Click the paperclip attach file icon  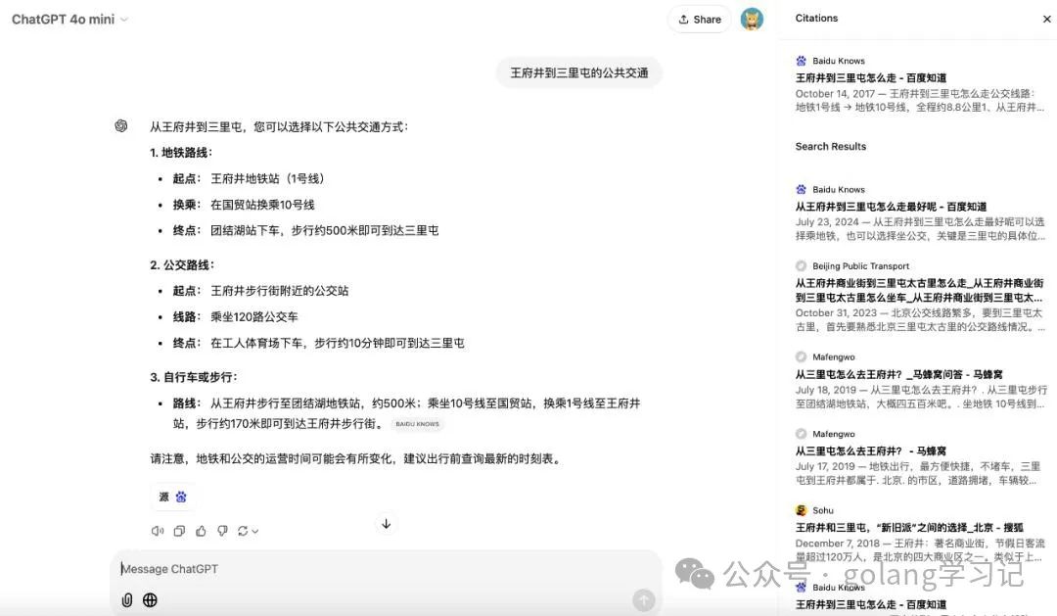(126, 600)
